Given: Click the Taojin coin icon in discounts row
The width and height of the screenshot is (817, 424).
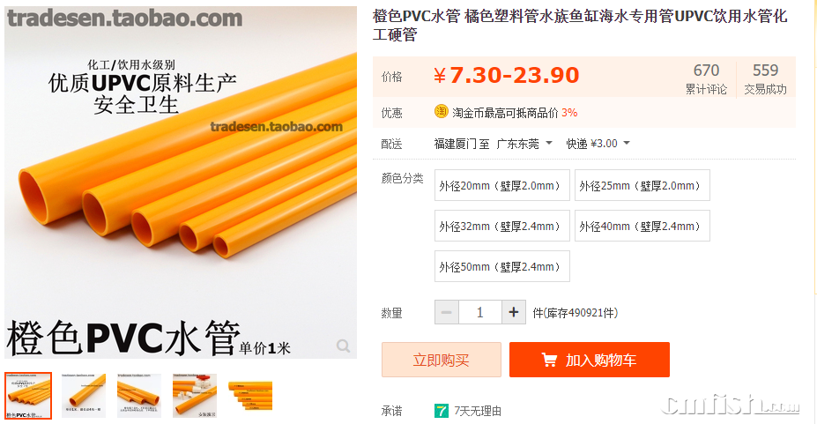Looking at the screenshot, I should (441, 112).
